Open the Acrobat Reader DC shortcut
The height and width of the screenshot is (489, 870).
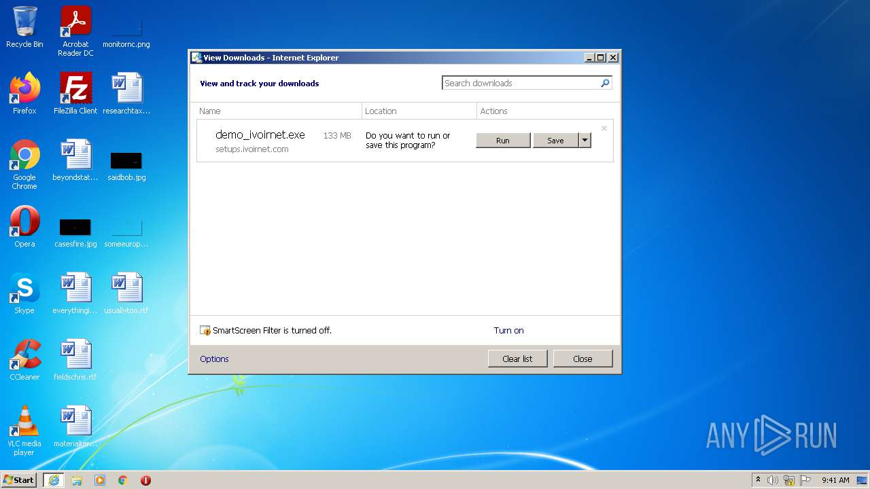point(75,31)
